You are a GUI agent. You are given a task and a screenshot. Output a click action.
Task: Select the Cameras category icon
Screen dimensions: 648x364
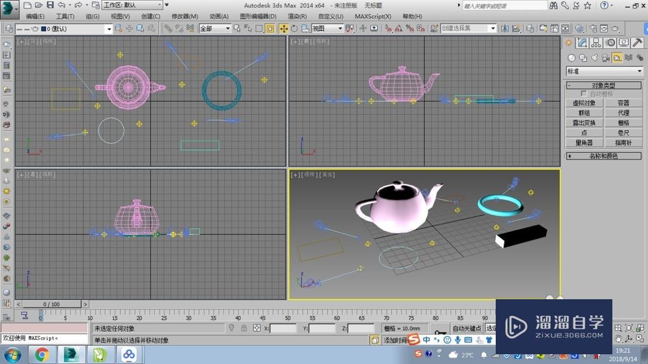606,58
